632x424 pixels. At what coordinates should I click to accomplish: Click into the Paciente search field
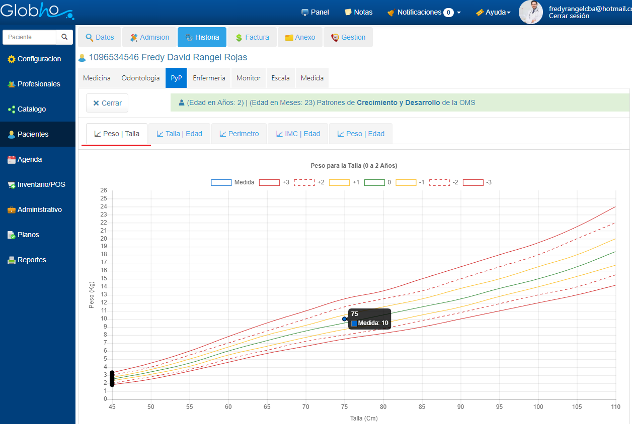[30, 37]
